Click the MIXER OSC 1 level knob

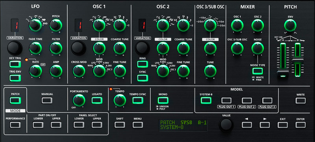point(237,25)
